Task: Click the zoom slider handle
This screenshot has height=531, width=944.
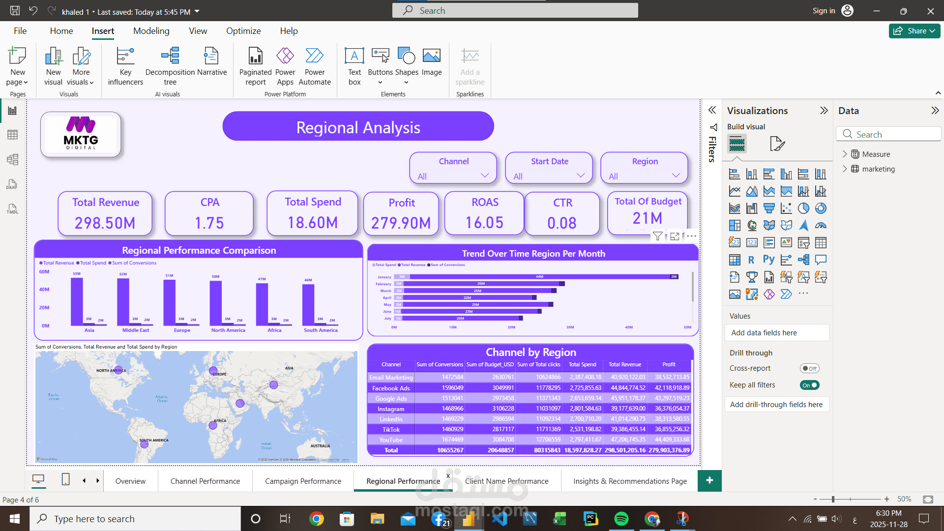Action: click(x=833, y=499)
